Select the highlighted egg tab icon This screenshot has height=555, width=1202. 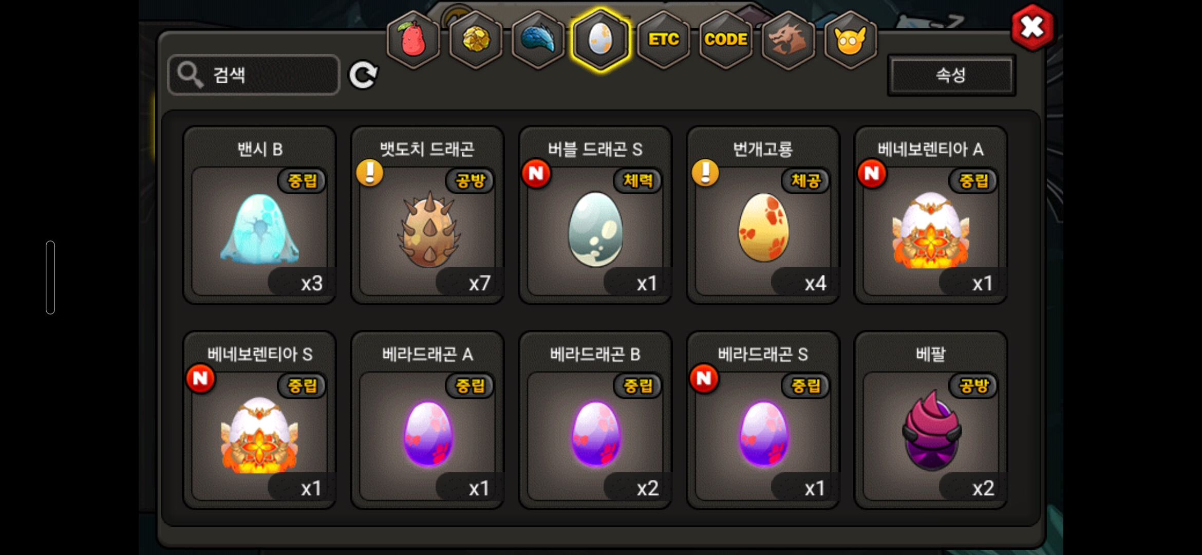tap(600, 40)
